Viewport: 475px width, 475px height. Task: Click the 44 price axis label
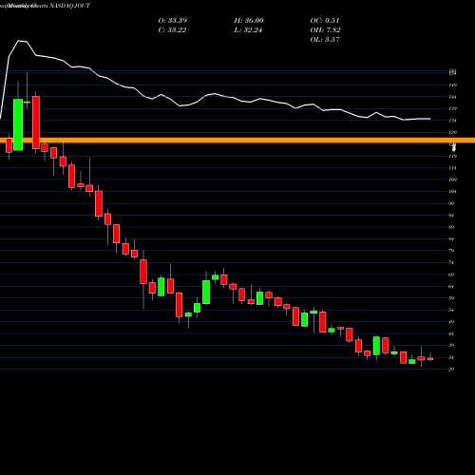pos(452,333)
